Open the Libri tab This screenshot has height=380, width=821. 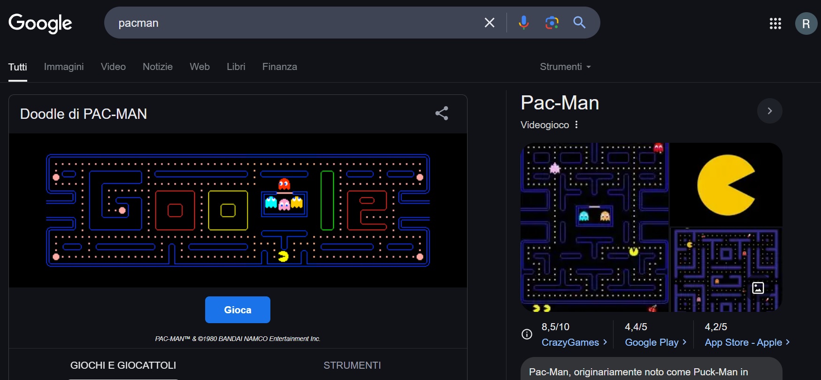[236, 67]
